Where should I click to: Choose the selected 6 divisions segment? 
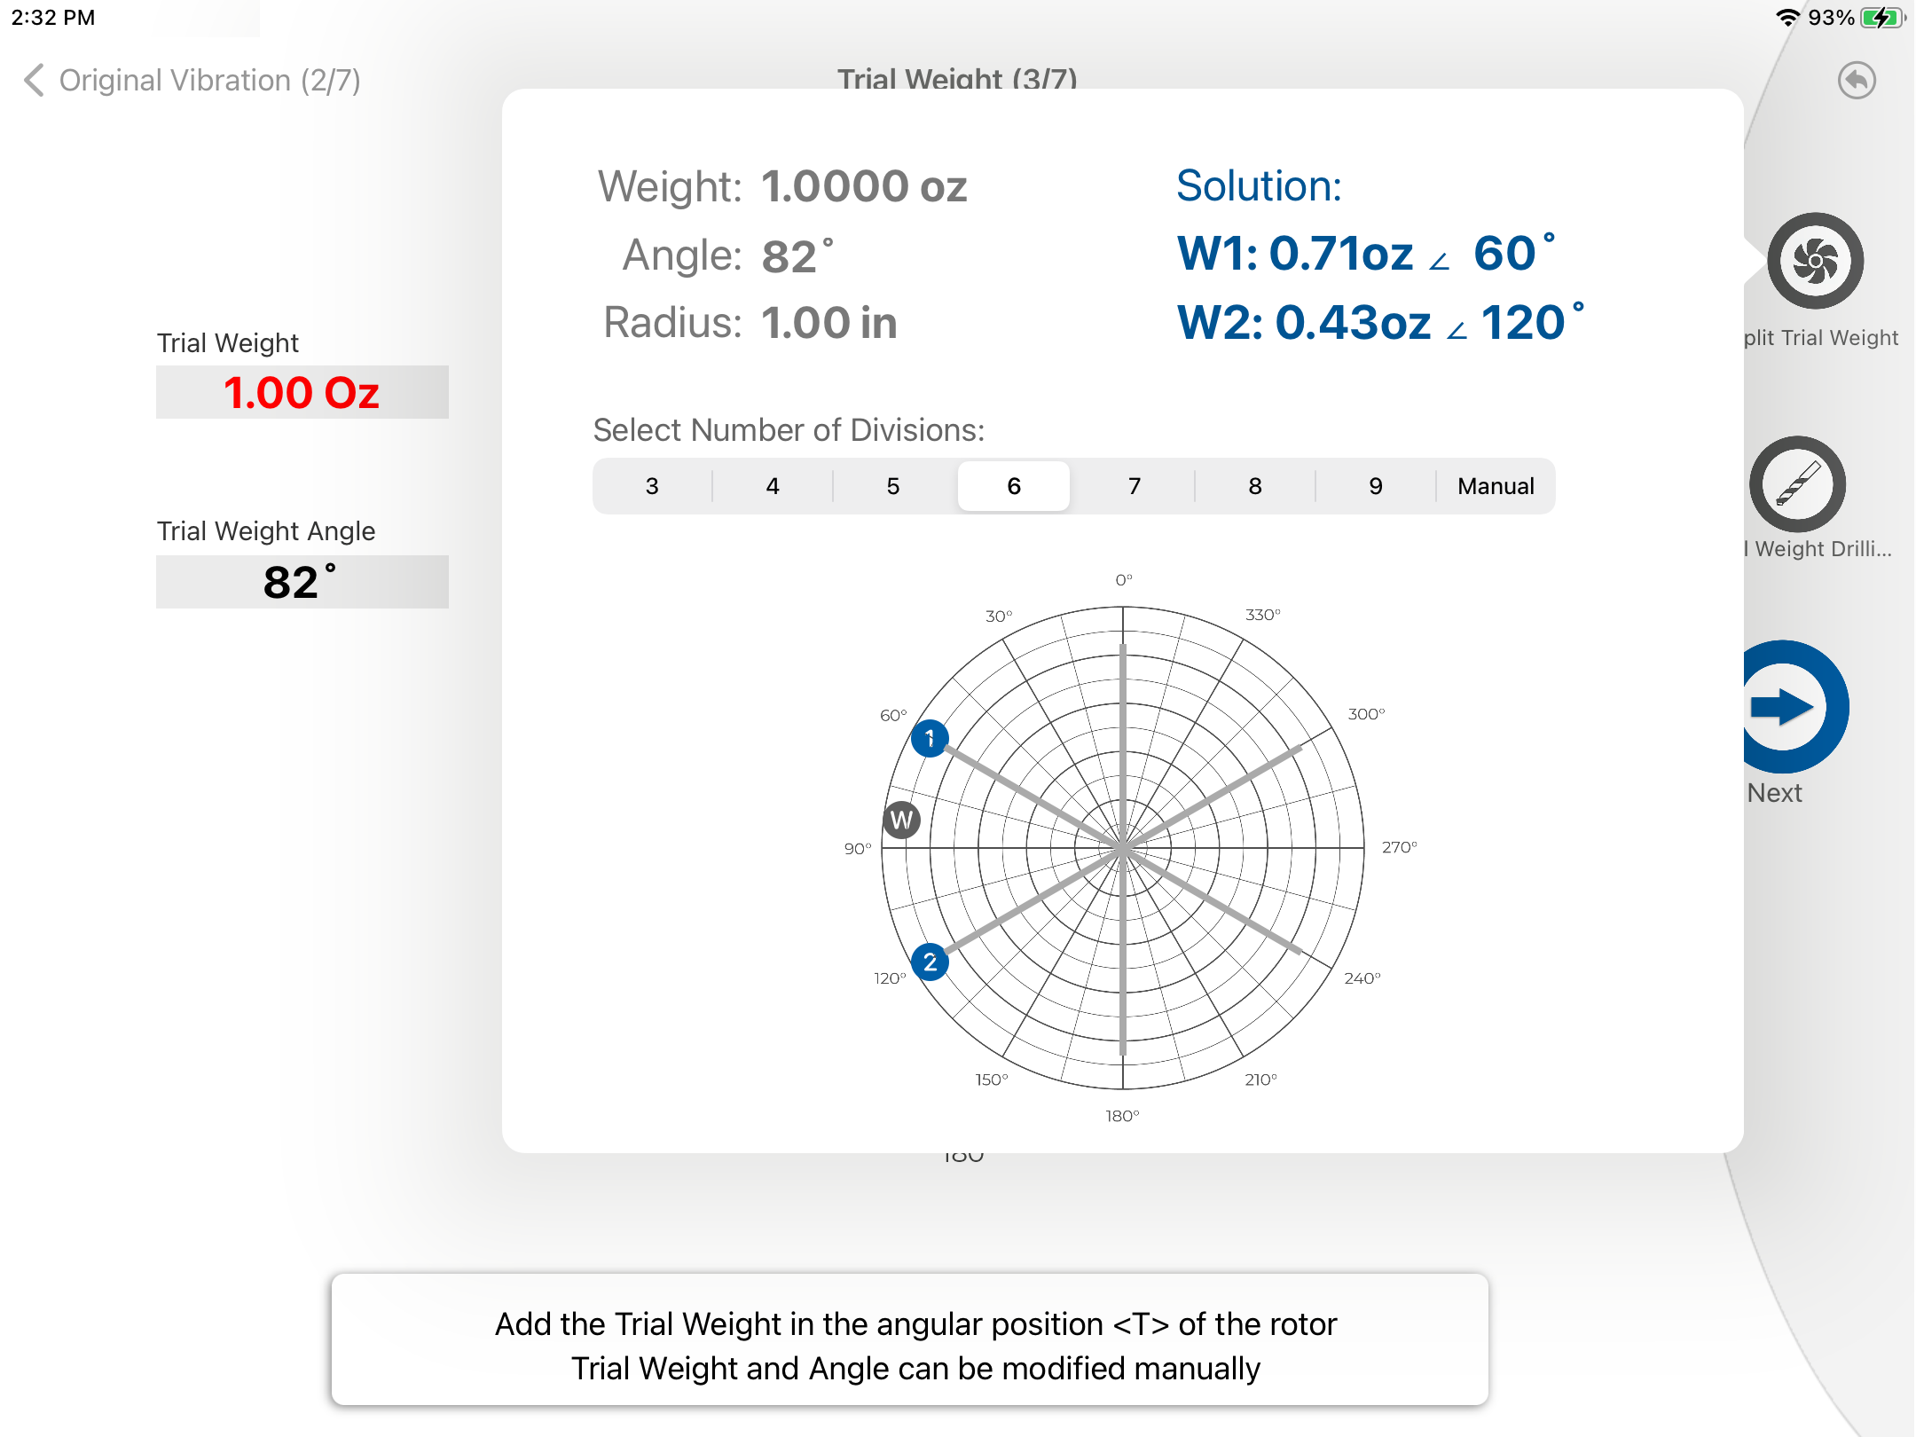[1014, 486]
